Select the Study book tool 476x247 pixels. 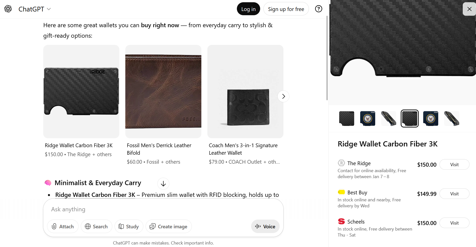pos(129,226)
